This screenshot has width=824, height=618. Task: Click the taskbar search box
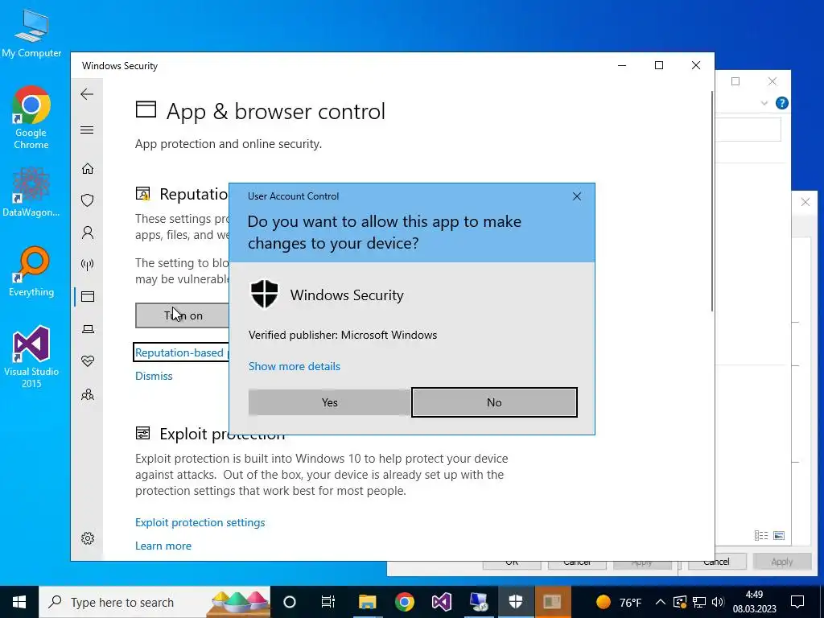click(x=154, y=602)
